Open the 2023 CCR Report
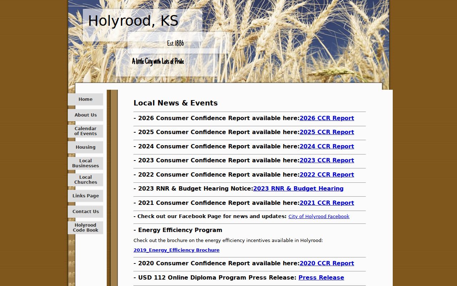This screenshot has height=286, width=457. pyautogui.click(x=327, y=161)
